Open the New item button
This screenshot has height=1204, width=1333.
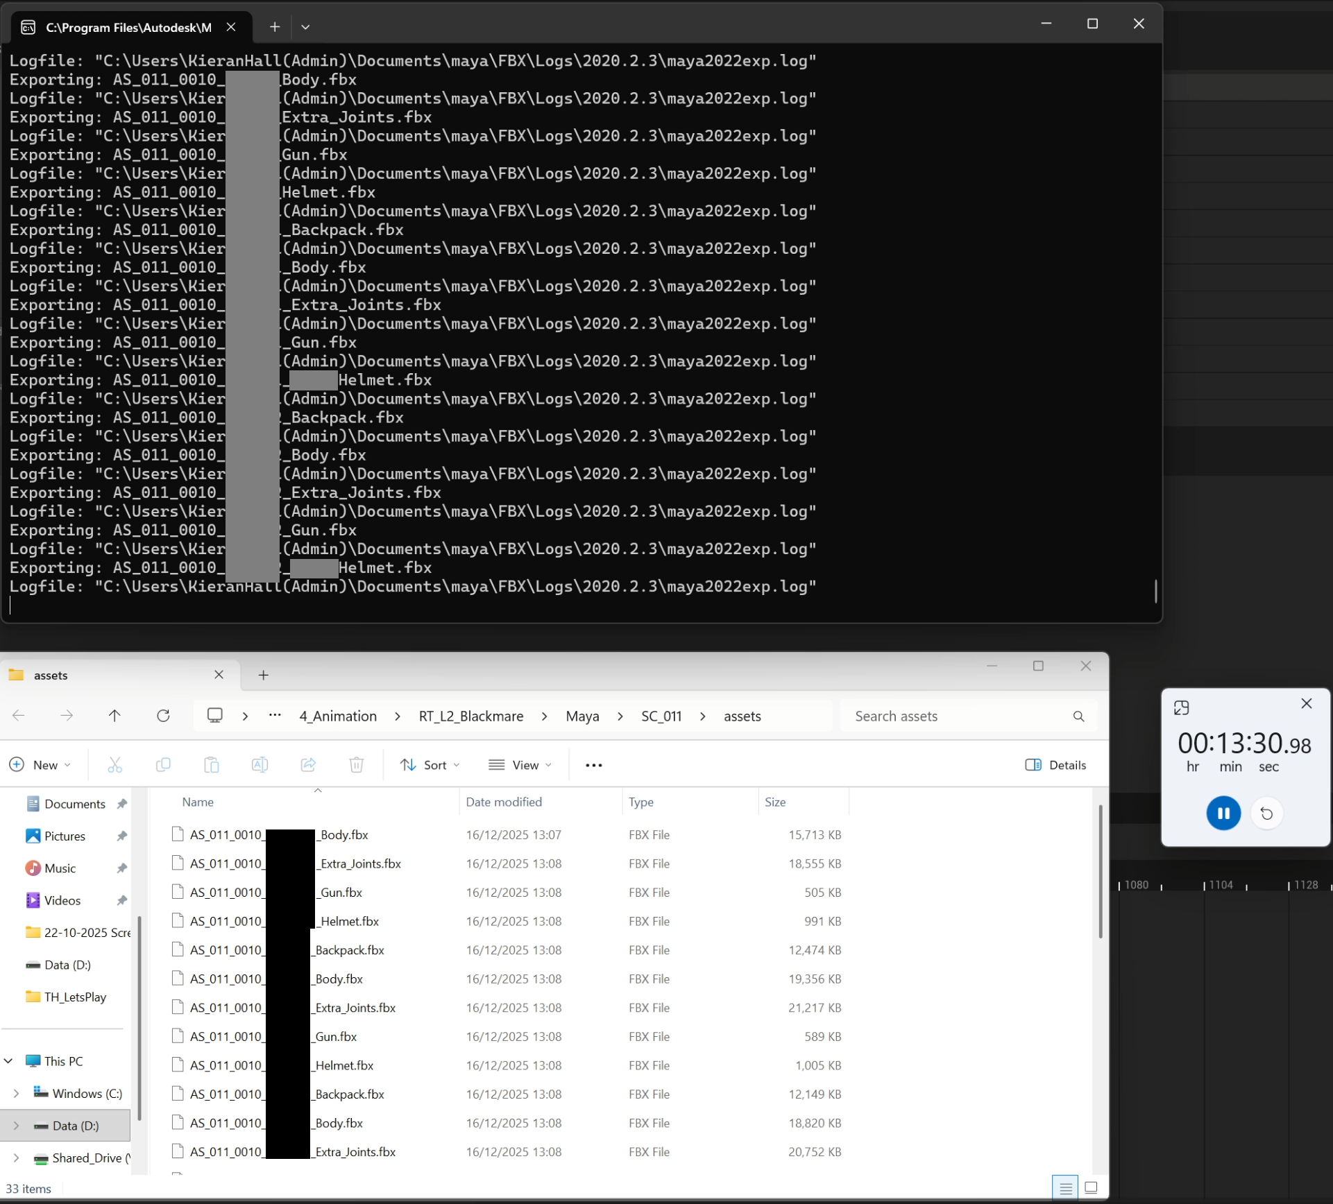40,765
